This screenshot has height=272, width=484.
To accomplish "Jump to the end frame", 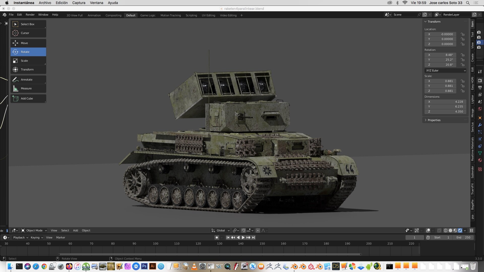I will click(254, 237).
